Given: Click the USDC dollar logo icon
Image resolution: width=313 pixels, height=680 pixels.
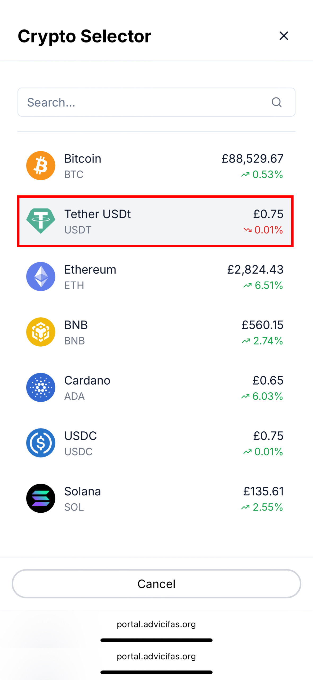Looking at the screenshot, I should 41,443.
